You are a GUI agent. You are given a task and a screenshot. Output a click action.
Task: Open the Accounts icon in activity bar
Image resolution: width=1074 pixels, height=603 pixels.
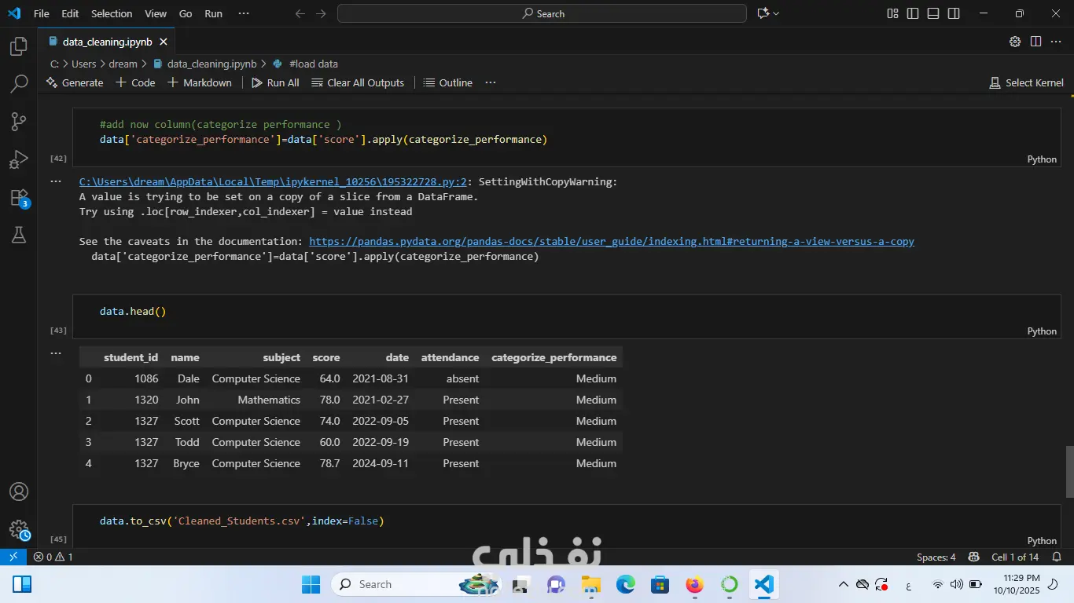point(19,492)
